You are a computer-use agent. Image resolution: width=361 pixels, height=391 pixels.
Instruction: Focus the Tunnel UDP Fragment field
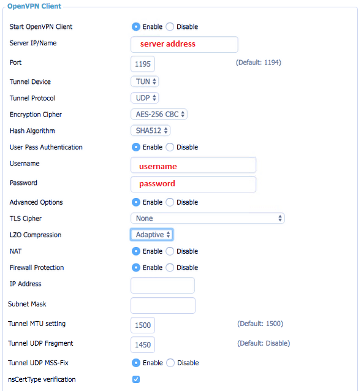[x=143, y=345]
